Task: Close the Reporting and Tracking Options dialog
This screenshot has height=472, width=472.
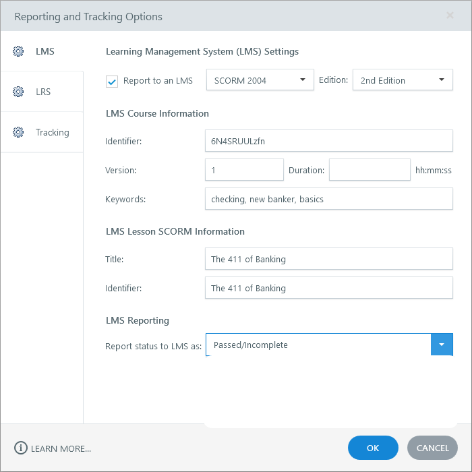Action: [450, 16]
